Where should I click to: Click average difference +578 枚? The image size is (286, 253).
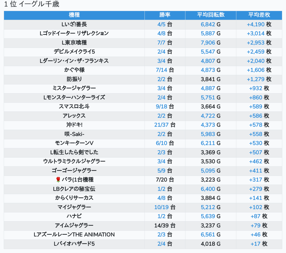259,125
